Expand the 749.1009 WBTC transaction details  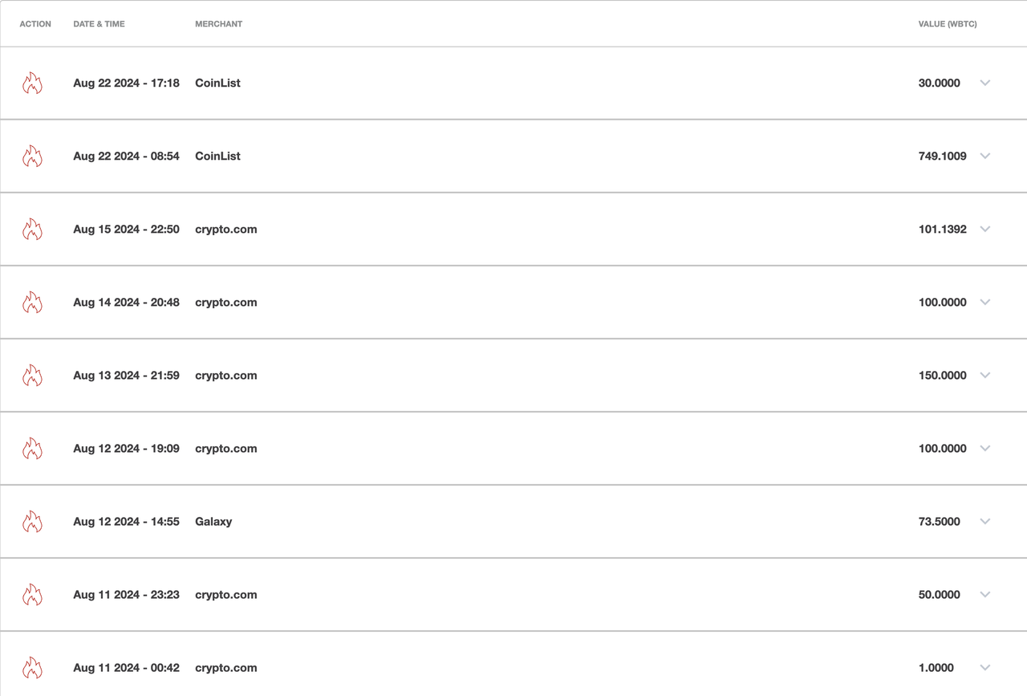pyautogui.click(x=985, y=156)
